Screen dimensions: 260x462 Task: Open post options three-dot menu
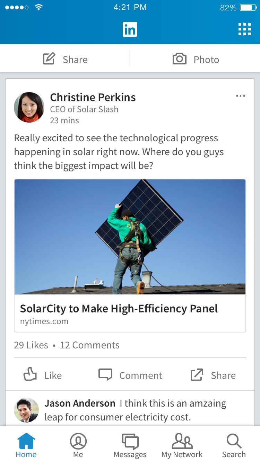(240, 96)
